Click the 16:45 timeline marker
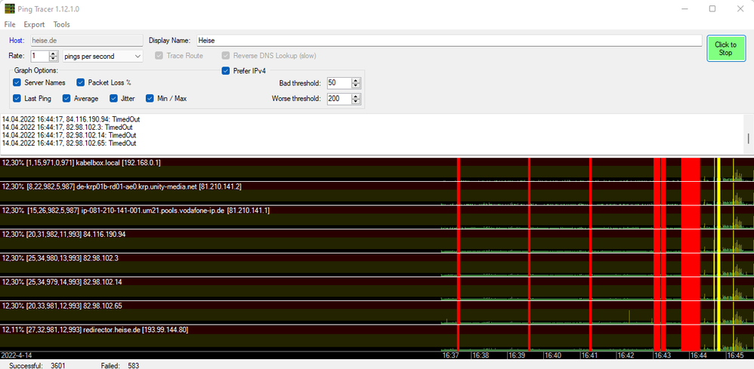The height and width of the screenshot is (369, 754). coord(735,355)
